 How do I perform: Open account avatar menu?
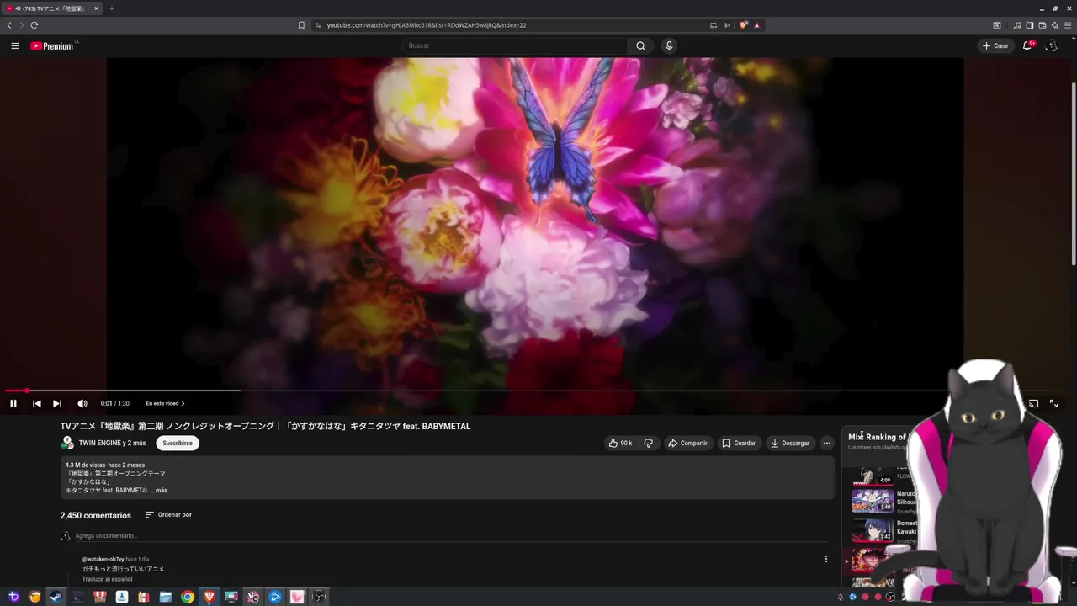[x=1051, y=45]
